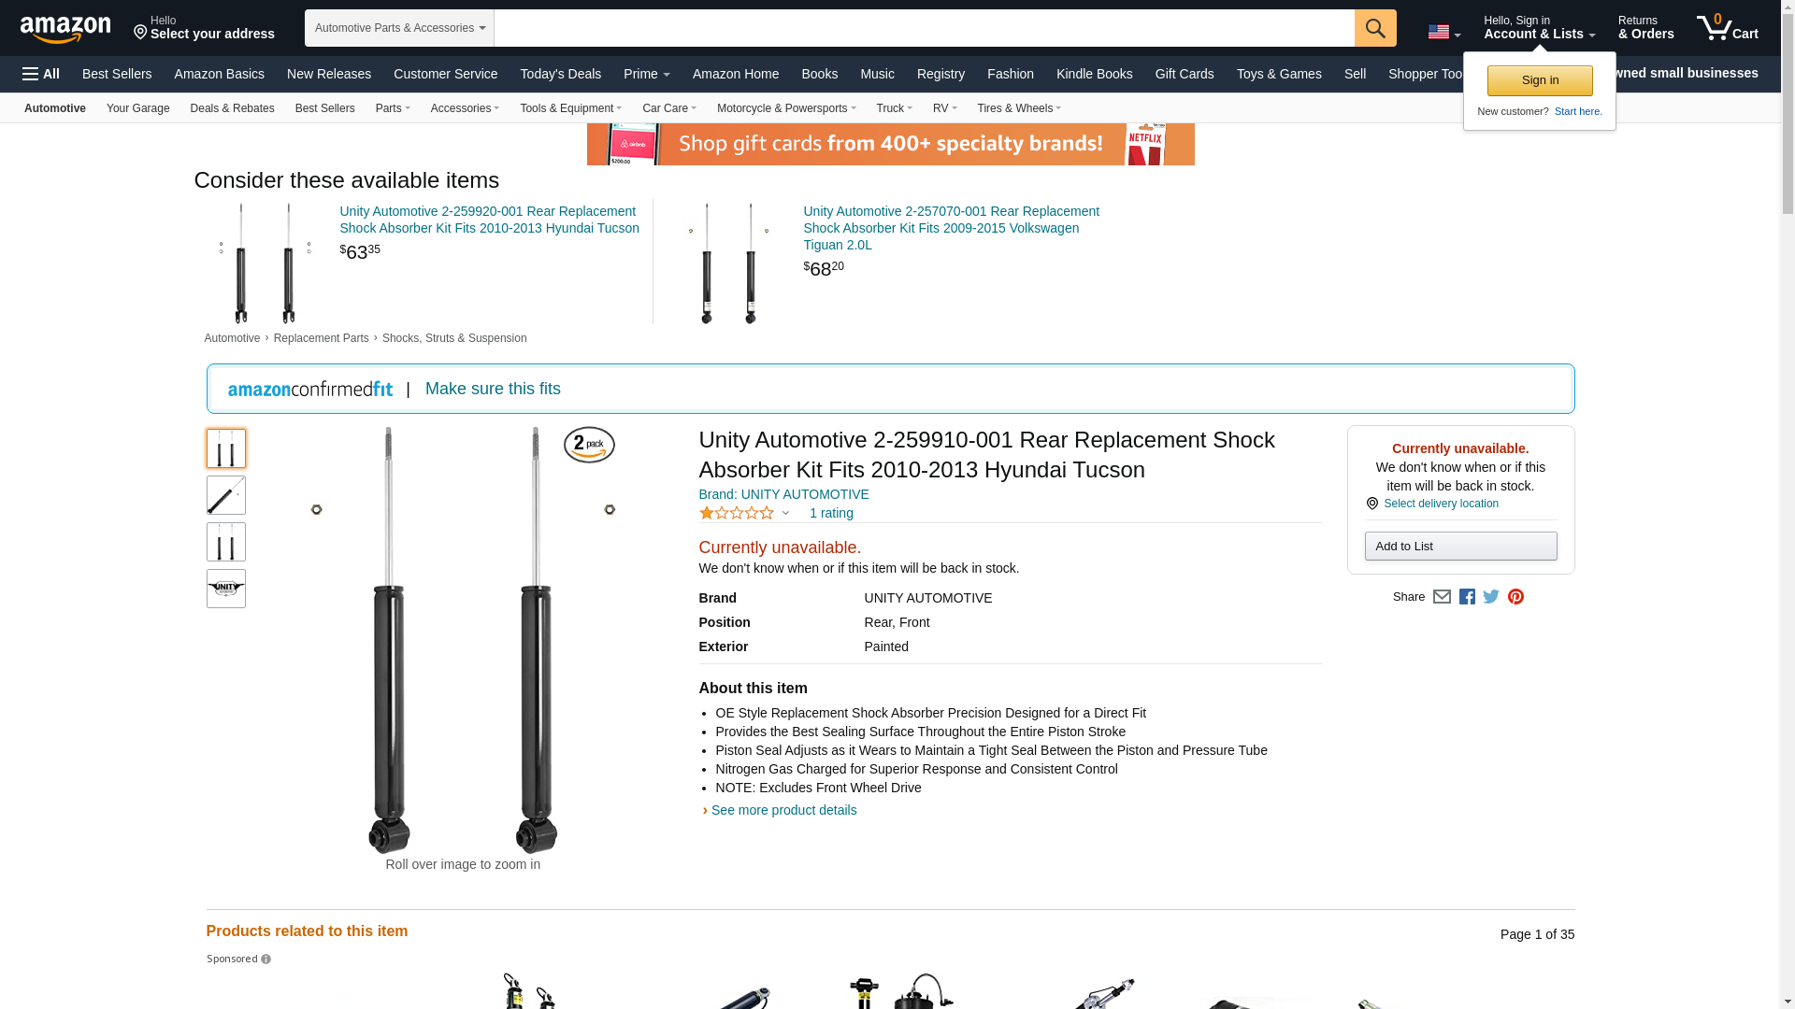Click the Add to List button
The image size is (1795, 1009).
tap(1460, 546)
